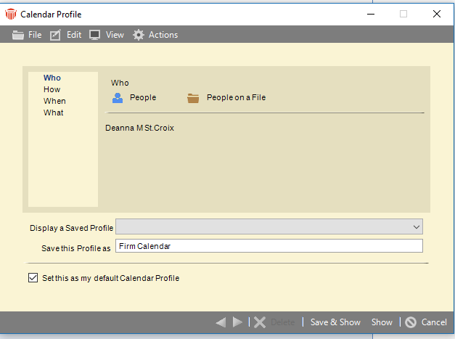Screen dimensions: 455x339
Task: Click the Delete button
Action: (282, 322)
